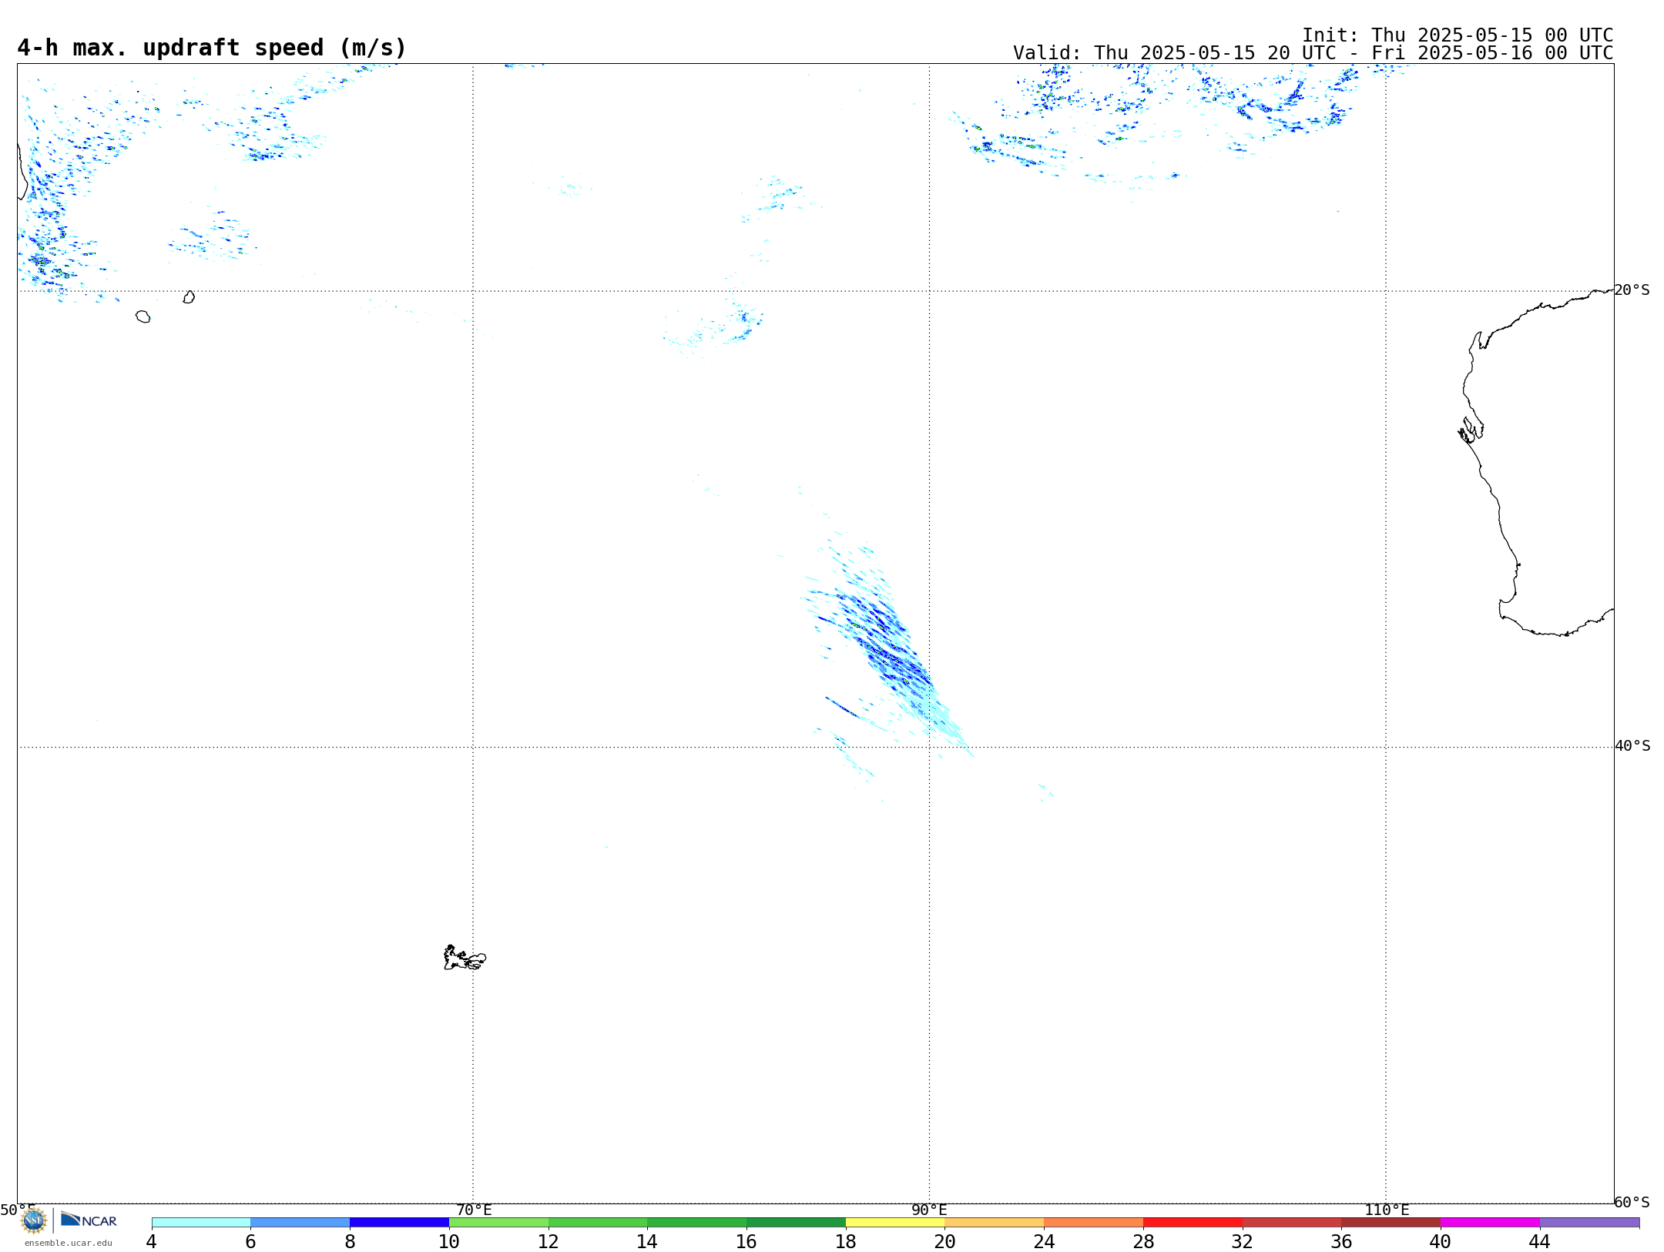Click the Mauritius island outline below 20°S
The width and height of the screenshot is (1664, 1252).
click(x=189, y=296)
